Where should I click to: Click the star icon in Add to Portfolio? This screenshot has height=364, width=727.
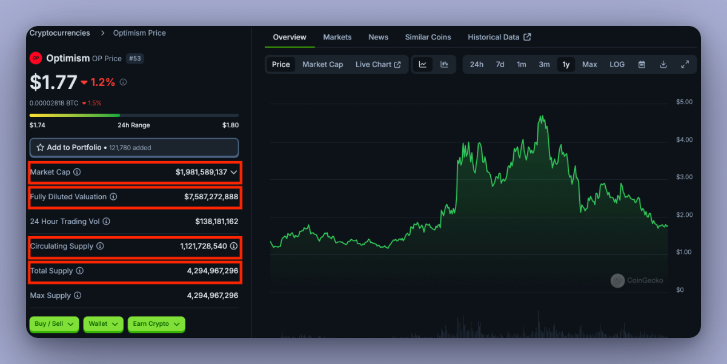[40, 147]
